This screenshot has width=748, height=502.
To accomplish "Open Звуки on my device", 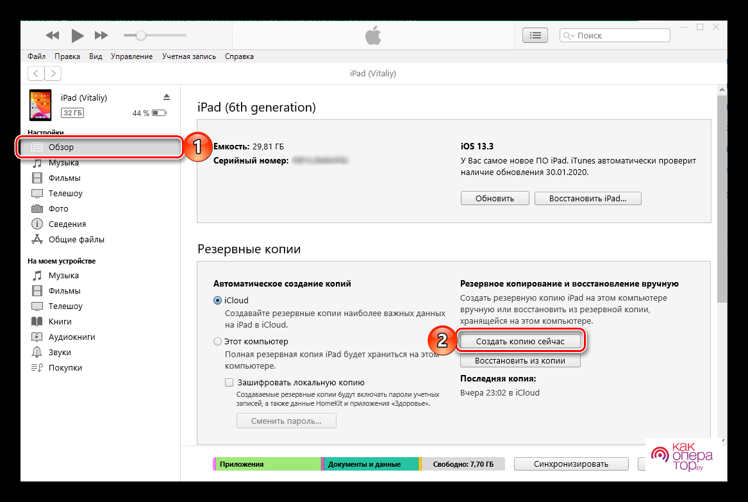I will [60, 353].
